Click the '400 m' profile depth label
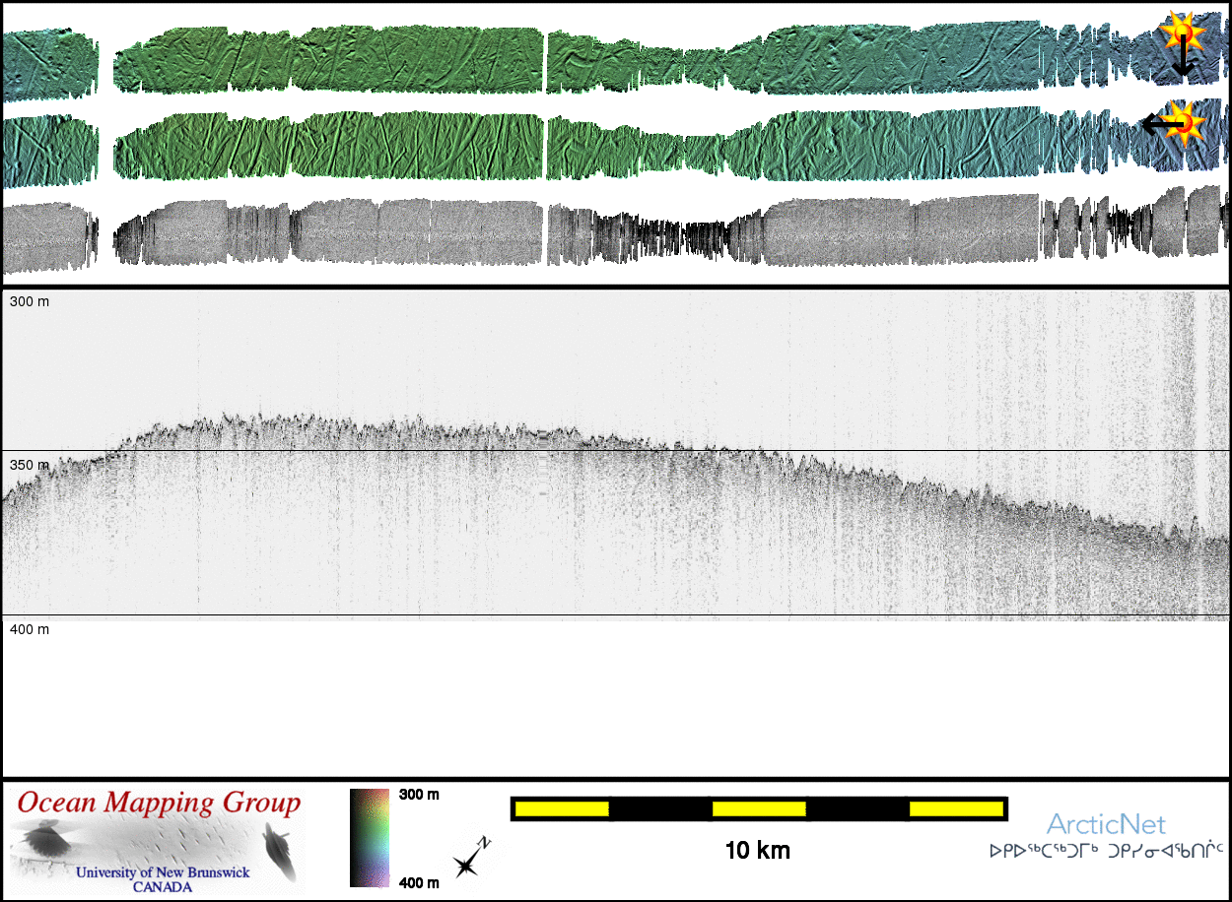This screenshot has height=902, width=1232. 30,629
